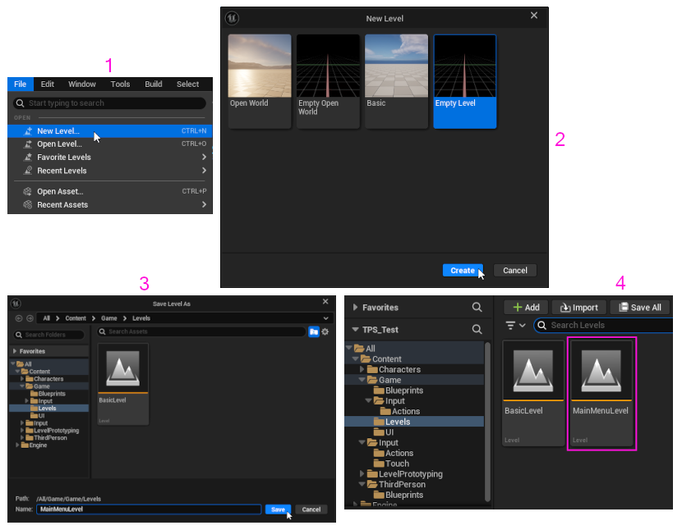Screen dimensions: 682x530
Task: Toggle the blue sources panel folder icon
Action: tap(314, 331)
